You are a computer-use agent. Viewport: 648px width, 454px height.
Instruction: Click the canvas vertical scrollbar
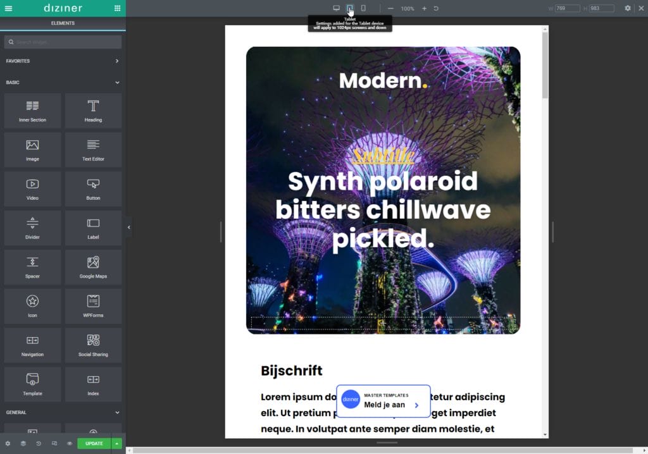click(x=545, y=66)
